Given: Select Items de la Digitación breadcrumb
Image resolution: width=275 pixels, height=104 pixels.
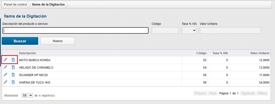Looking at the screenshot, I should click(x=48, y=5).
